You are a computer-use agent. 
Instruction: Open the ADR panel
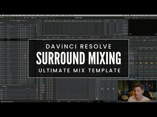(x=53, y=18)
